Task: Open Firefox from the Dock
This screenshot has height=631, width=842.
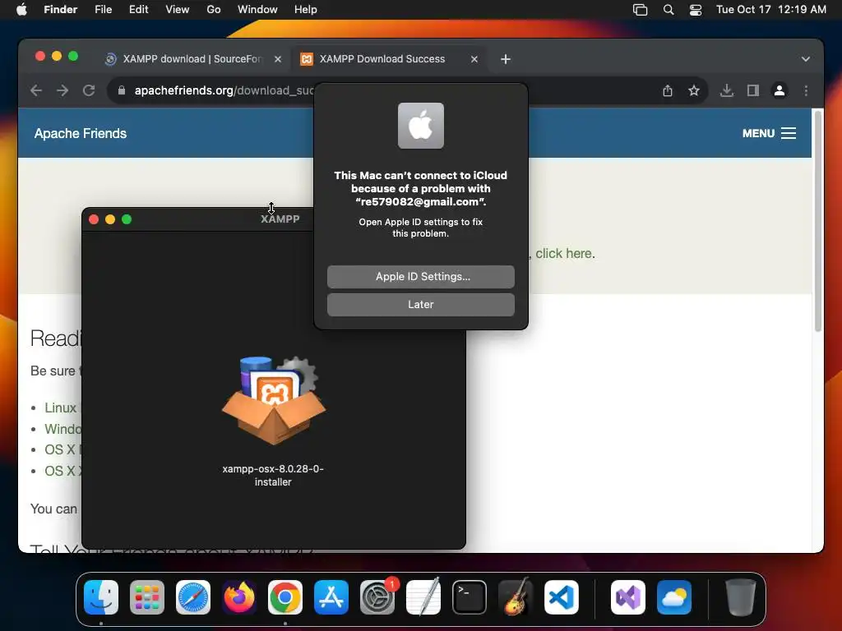Action: (x=239, y=597)
